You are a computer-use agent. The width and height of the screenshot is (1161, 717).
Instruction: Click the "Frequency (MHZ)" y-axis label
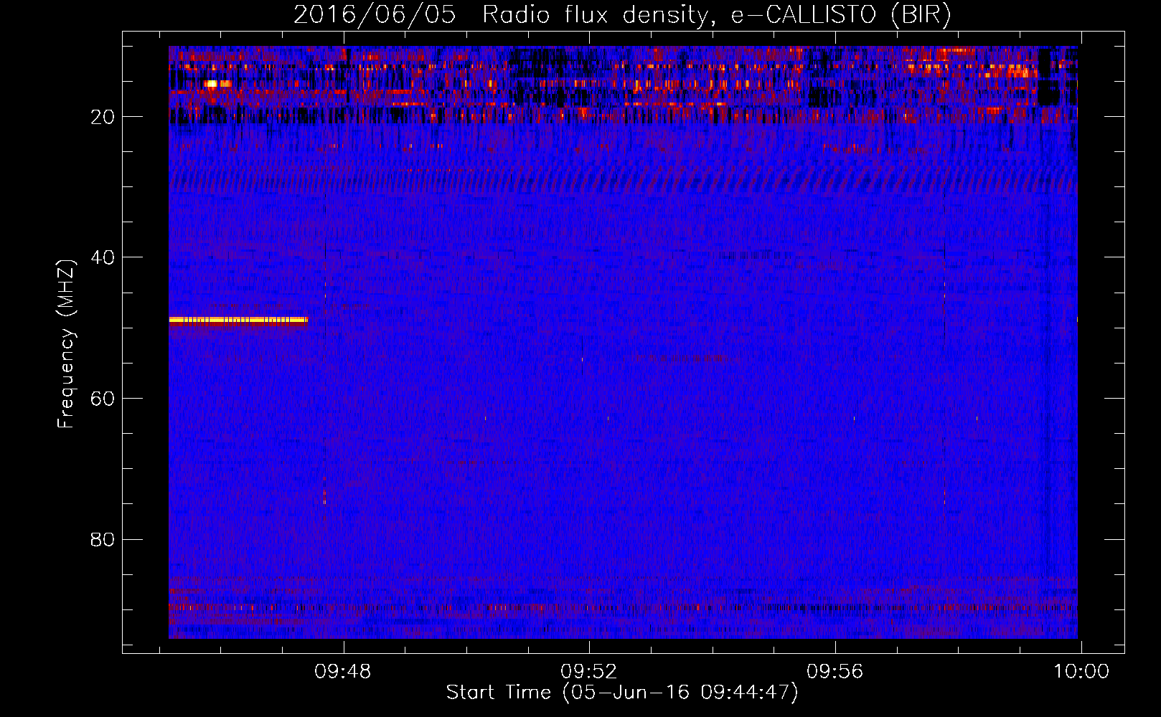click(66, 344)
